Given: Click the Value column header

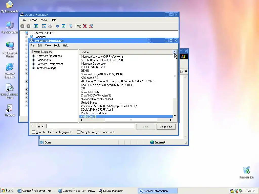Looking at the screenshot, I should [126, 52].
